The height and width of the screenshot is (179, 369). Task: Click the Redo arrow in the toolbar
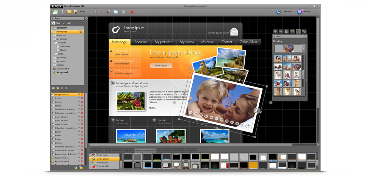coord(102,12)
